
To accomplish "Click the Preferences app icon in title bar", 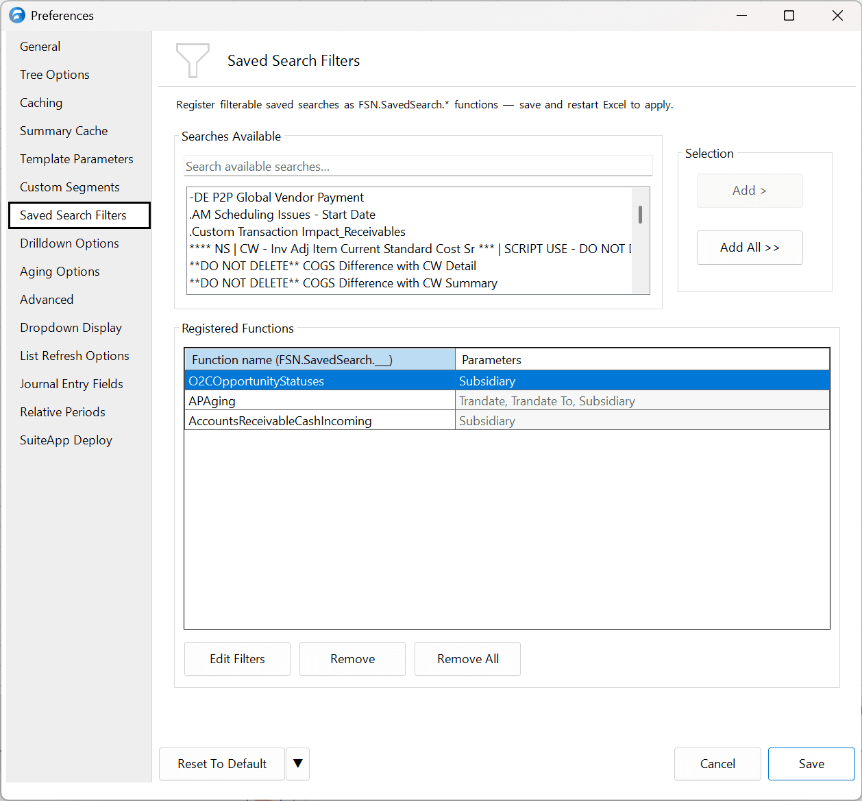I will tap(16, 15).
